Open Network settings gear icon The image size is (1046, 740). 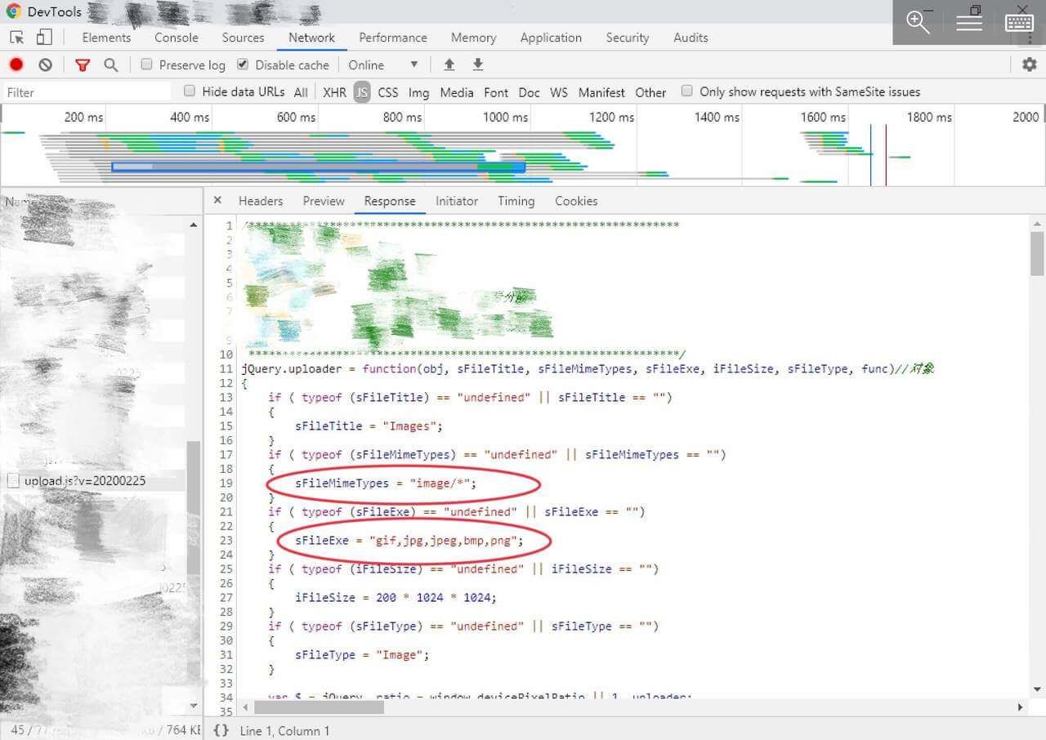point(1029,65)
